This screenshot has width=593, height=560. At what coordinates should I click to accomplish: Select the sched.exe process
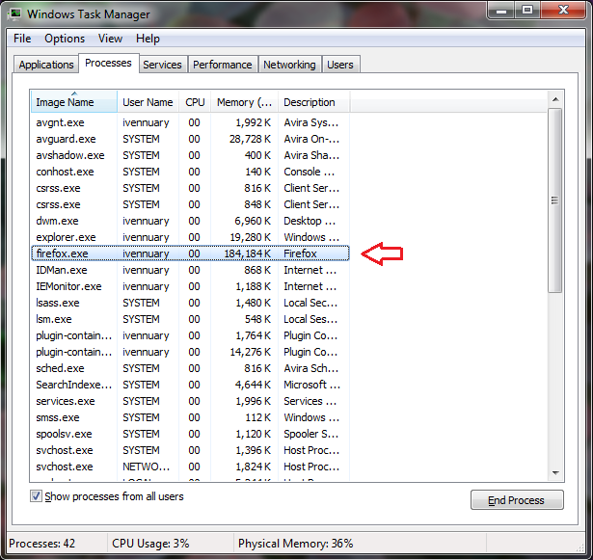pos(190,368)
